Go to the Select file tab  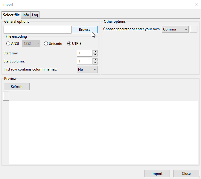(x=11, y=15)
